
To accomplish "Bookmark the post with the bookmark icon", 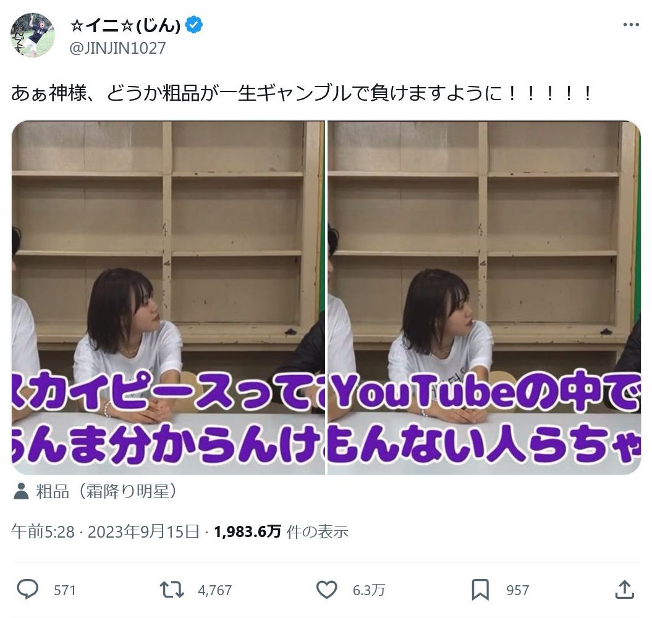I will (x=480, y=590).
